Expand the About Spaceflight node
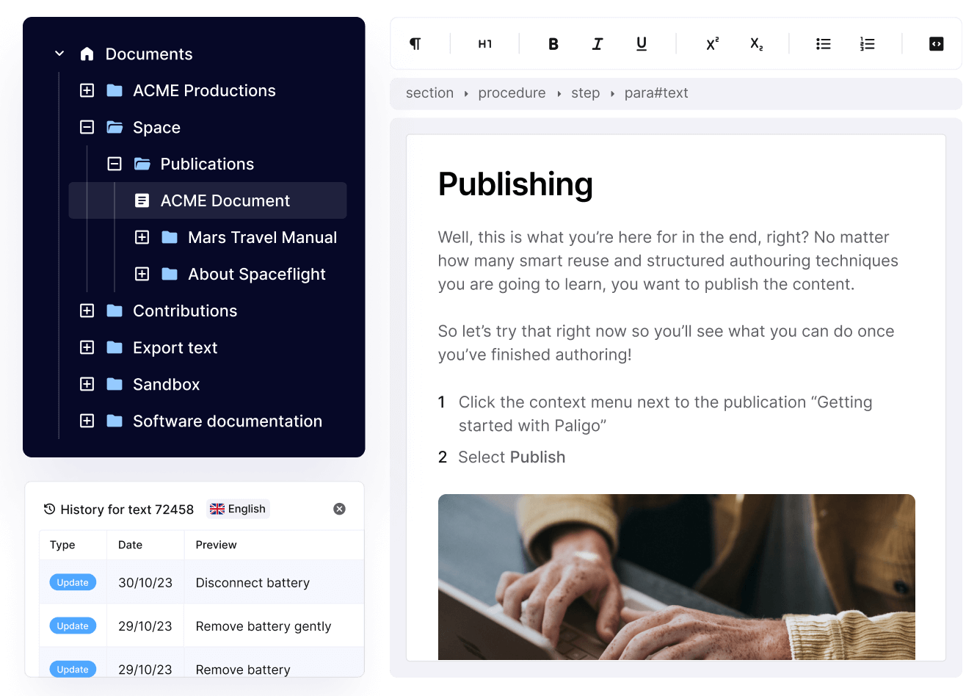Viewport: 977px width, 696px height. click(142, 274)
